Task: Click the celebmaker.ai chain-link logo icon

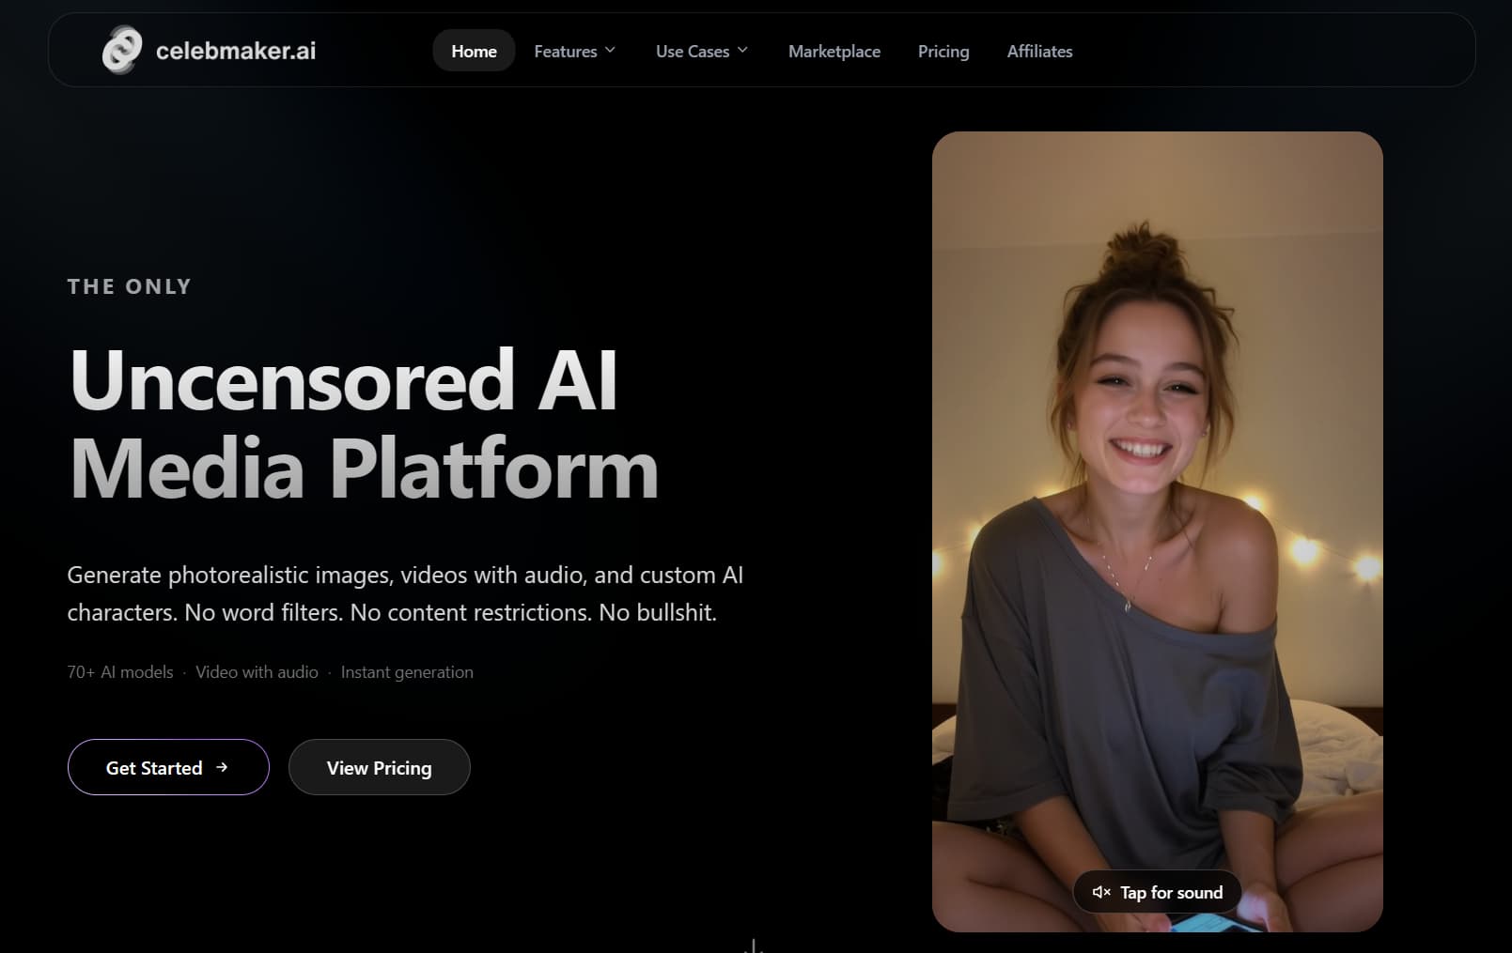Action: click(122, 51)
